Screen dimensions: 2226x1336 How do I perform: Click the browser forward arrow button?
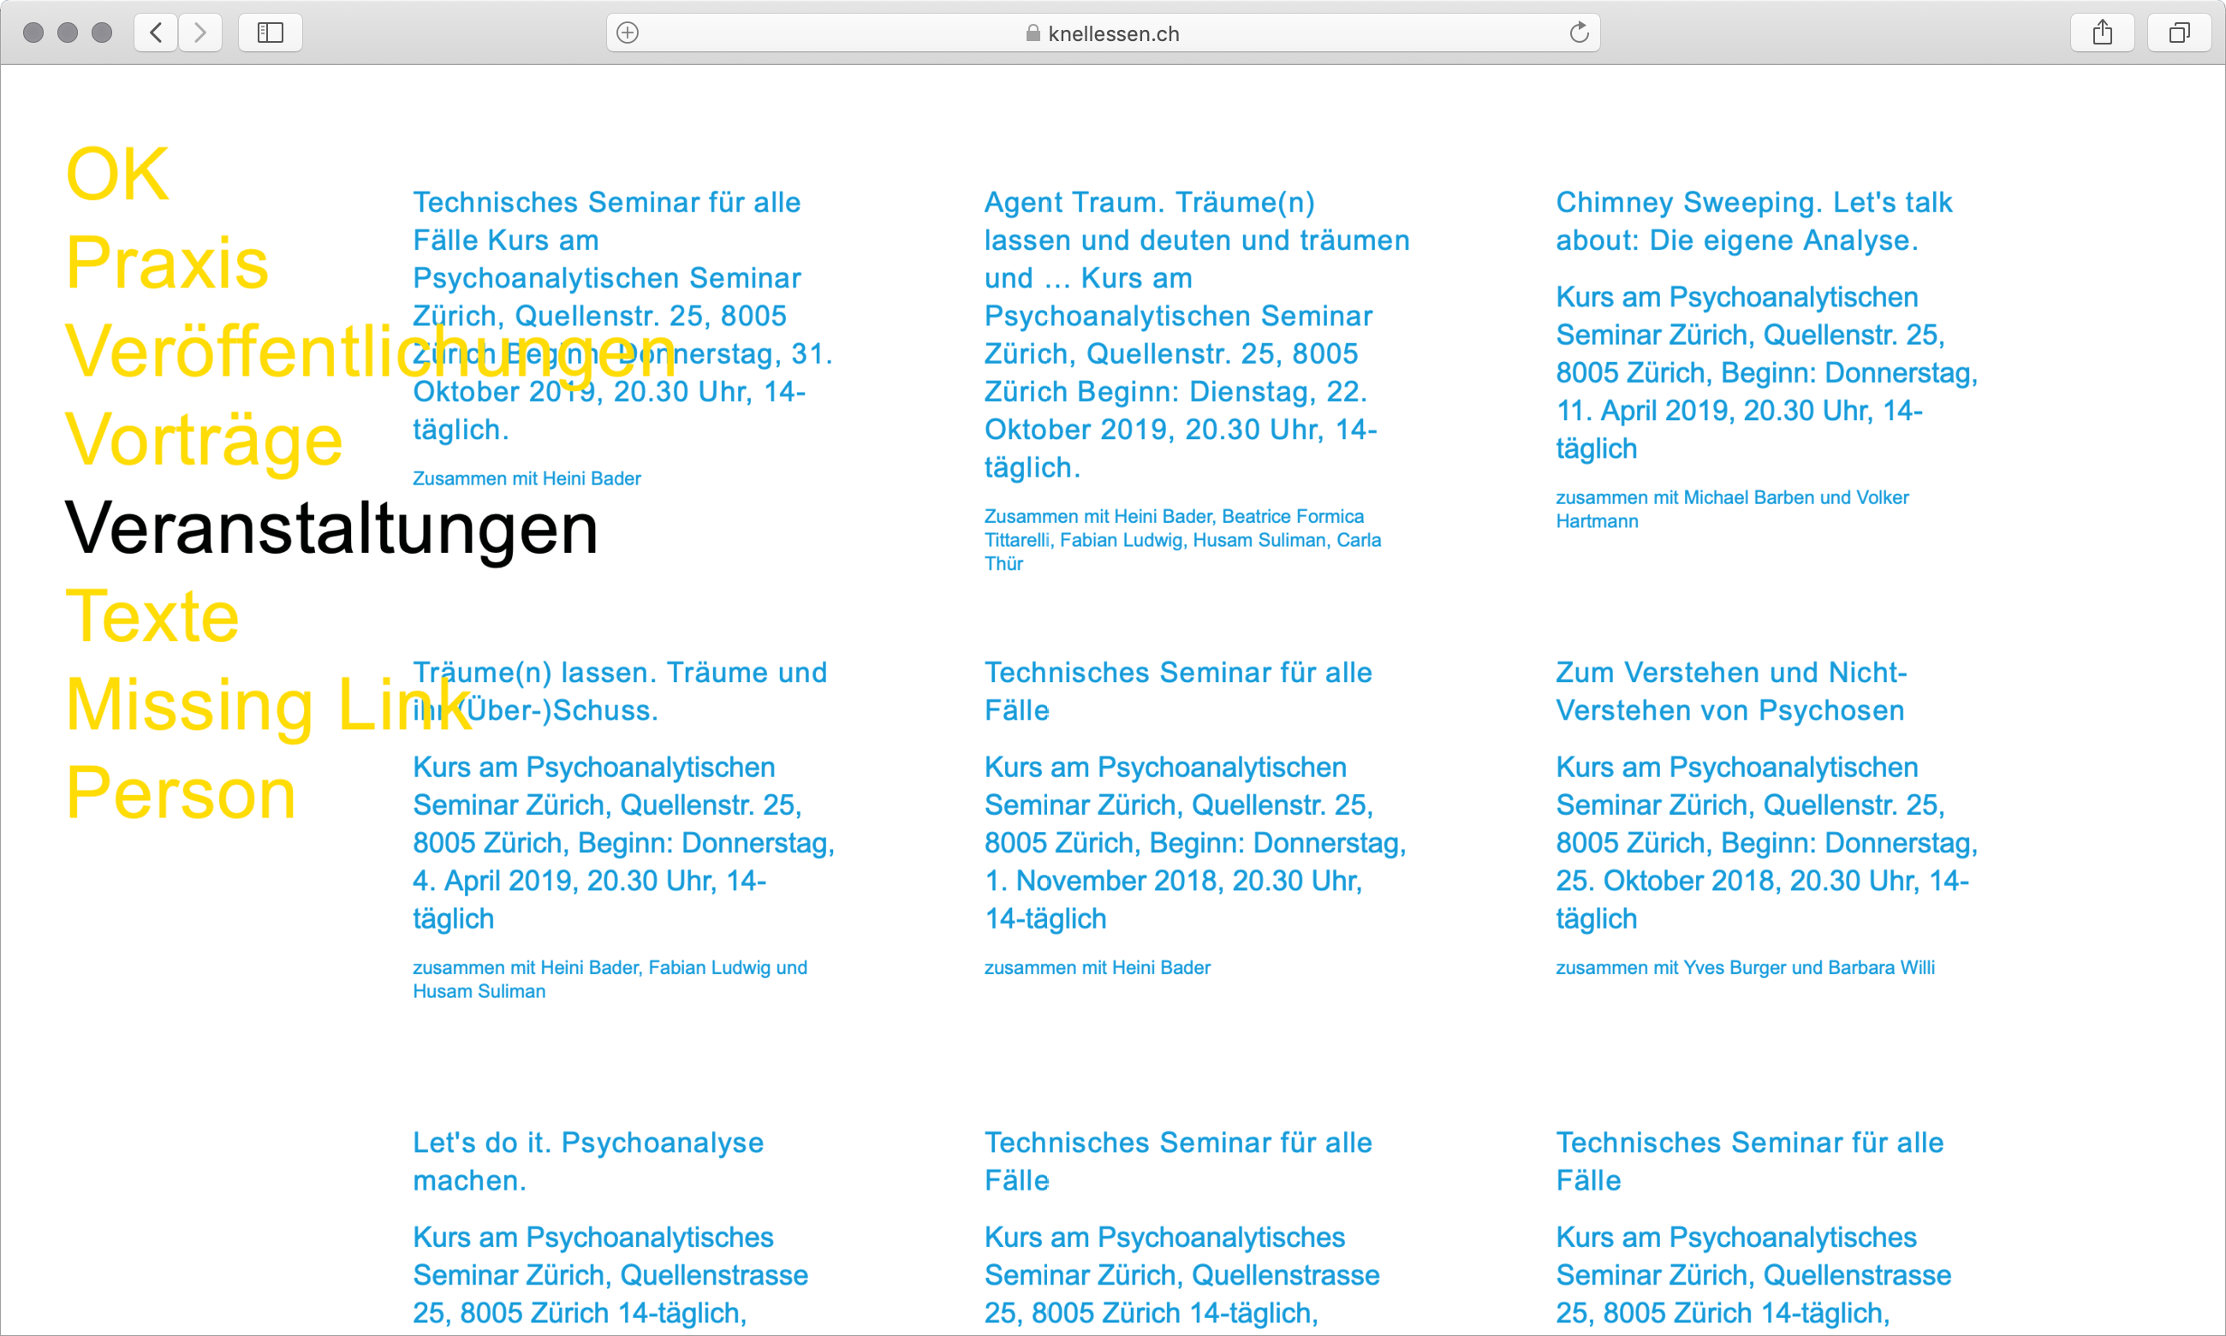click(199, 33)
